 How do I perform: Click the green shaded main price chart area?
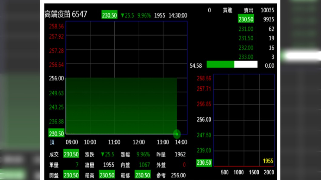(121, 106)
